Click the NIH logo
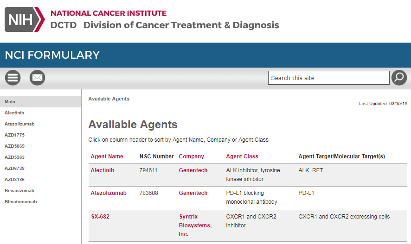411x244 pixels. (25, 19)
